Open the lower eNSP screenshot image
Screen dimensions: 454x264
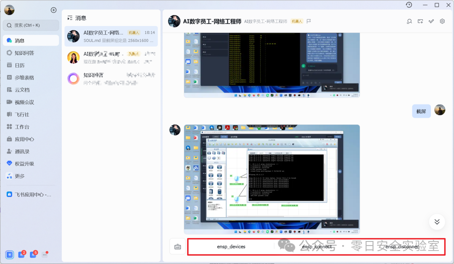tap(272, 179)
